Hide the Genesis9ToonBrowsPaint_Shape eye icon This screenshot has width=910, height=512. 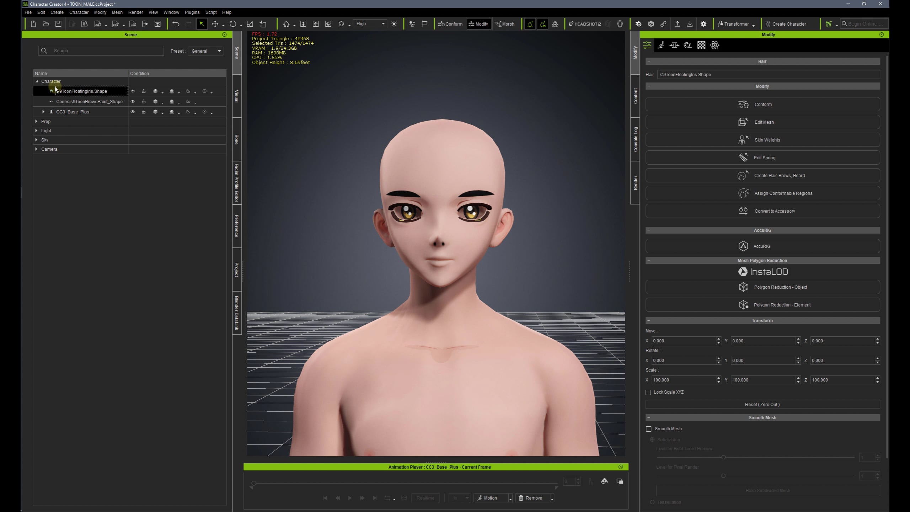point(133,102)
